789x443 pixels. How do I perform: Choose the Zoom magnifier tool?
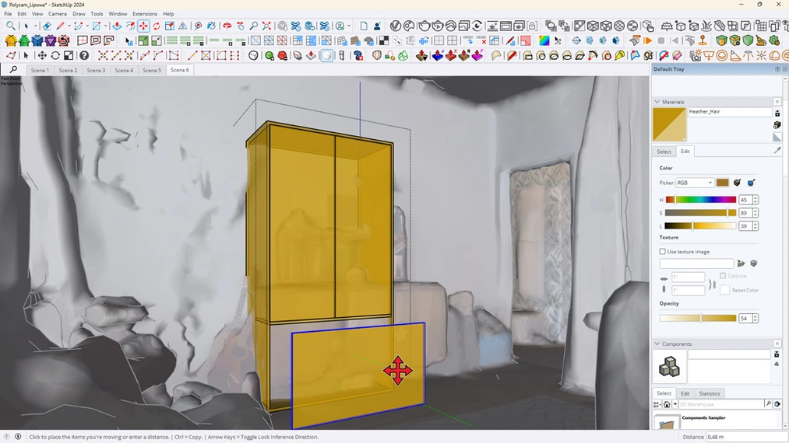tap(254, 26)
